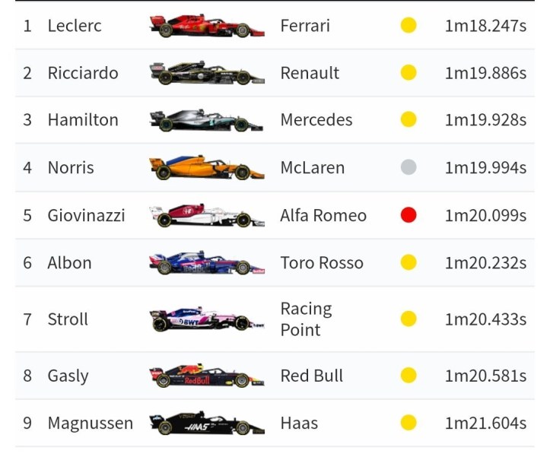Click the red Ferrari car icon
Viewport: 550px width, 460px height.
[x=206, y=26]
